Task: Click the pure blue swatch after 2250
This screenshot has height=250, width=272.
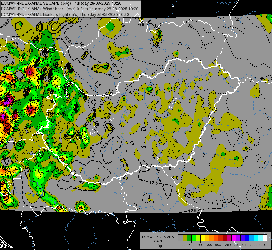Action: [x=247, y=237]
